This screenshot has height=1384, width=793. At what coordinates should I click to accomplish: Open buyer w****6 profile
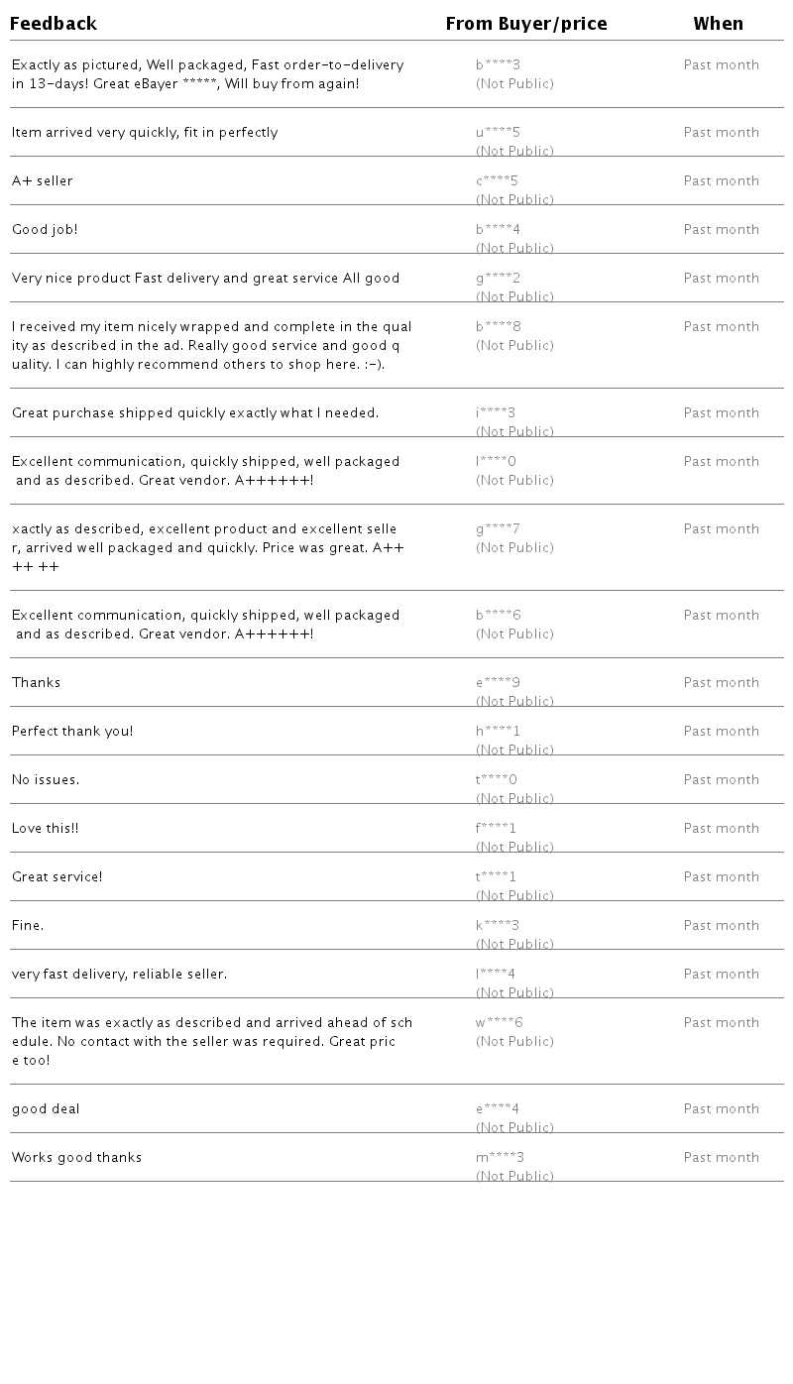point(499,1023)
